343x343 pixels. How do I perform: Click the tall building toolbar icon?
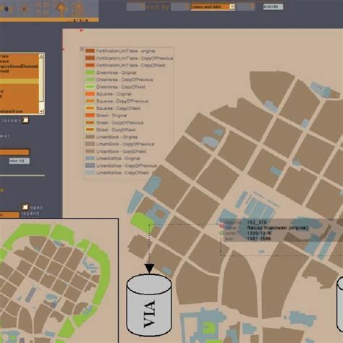[x=78, y=9]
